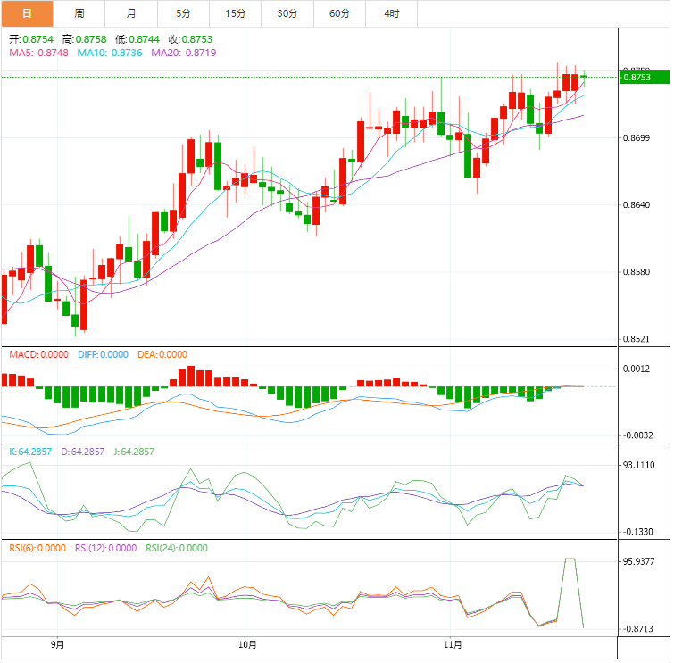This screenshot has width=674, height=663.
Task: Select the 周 weekly timeframe tab
Action: tap(79, 13)
